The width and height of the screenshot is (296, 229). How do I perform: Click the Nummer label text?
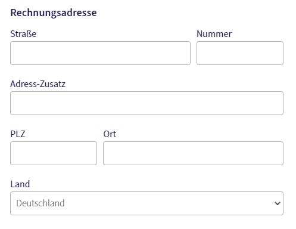pos(214,34)
